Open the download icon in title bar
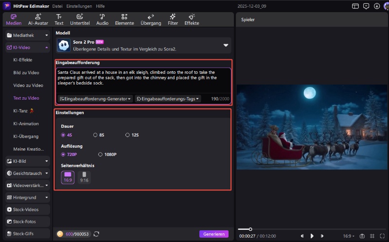389x242 pixels. click(376, 6)
